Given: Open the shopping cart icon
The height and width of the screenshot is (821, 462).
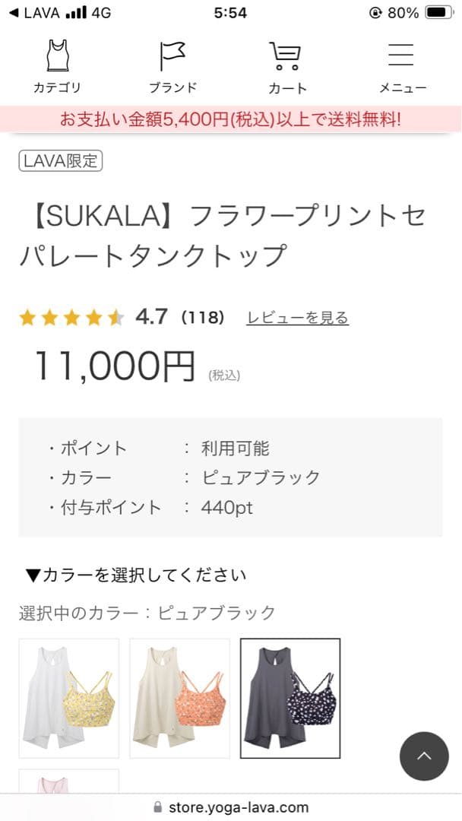Looking at the screenshot, I should 286,55.
